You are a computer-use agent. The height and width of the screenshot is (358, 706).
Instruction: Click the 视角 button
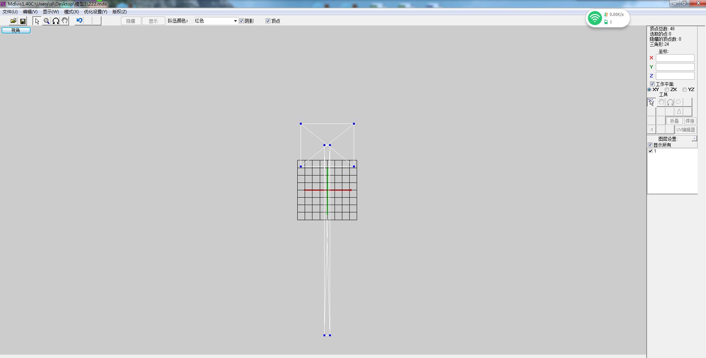16,30
